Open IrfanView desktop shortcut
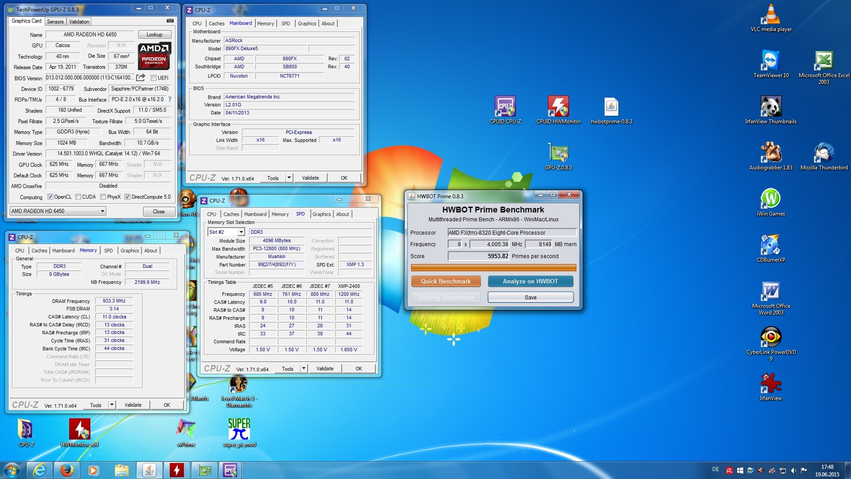 tap(771, 387)
